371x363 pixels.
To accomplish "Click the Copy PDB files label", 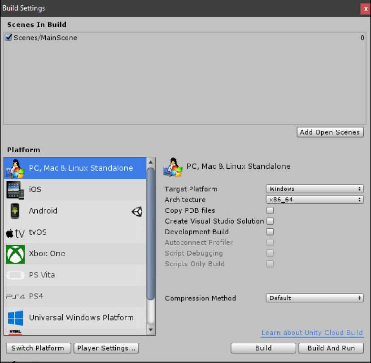I will click(x=190, y=210).
